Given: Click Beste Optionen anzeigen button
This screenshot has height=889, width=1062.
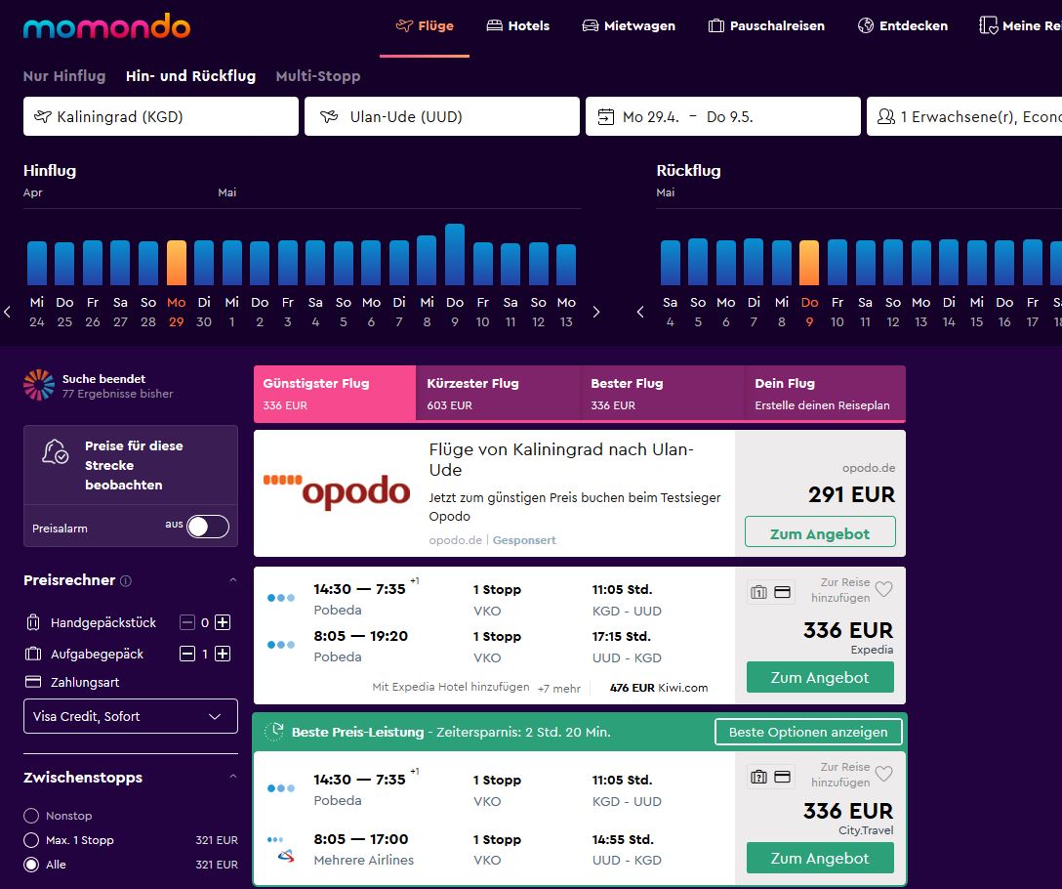Looking at the screenshot, I should (808, 732).
